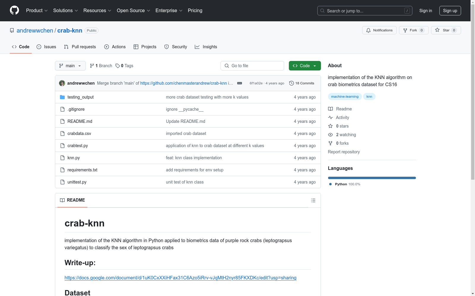
Task: Switch to the Security tab
Action: [x=176, y=47]
